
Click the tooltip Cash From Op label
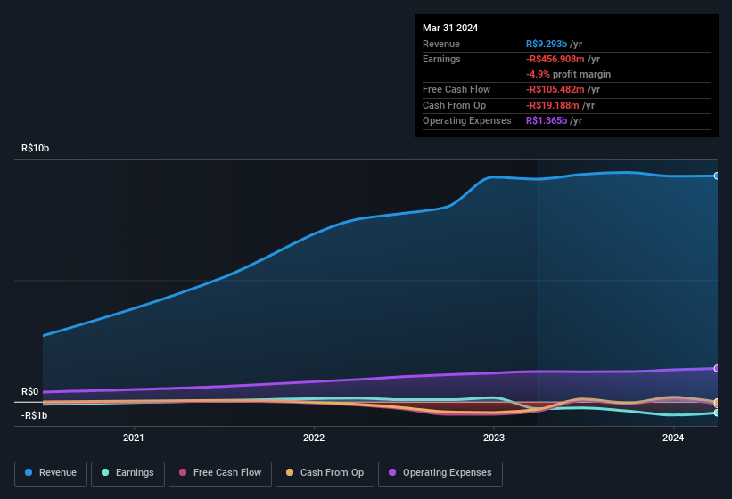tap(454, 105)
